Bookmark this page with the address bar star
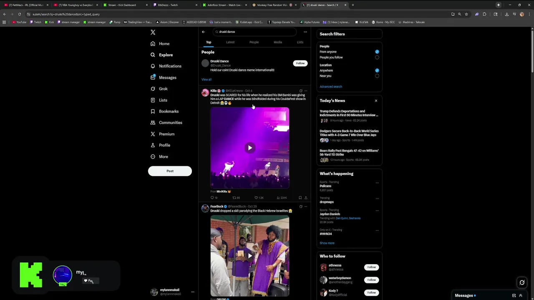The height and width of the screenshot is (300, 534). (466, 14)
